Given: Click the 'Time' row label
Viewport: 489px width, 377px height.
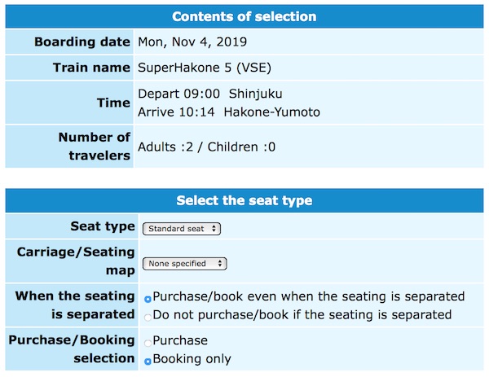Looking at the screenshot, I should point(112,103).
